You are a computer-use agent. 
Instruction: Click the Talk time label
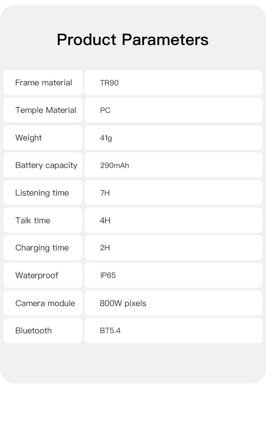33,220
